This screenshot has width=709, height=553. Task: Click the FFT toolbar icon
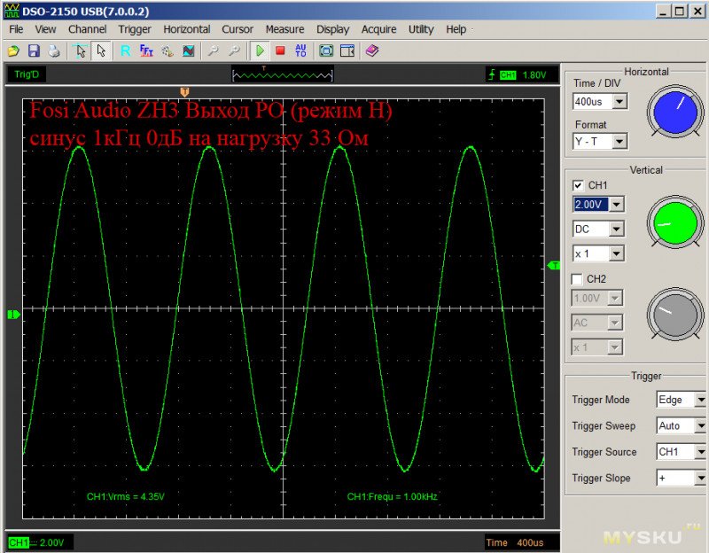pos(146,51)
